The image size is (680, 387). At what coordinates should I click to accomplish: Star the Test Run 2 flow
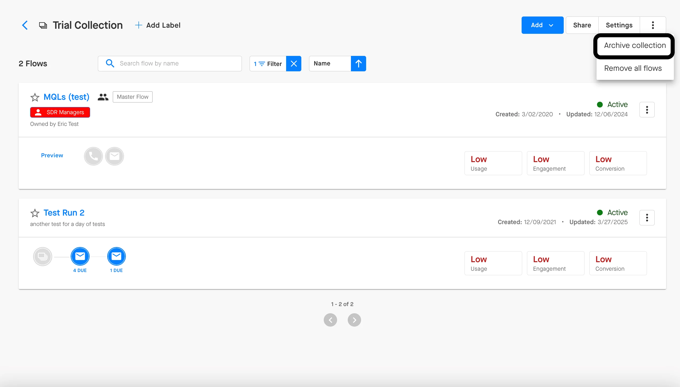tap(35, 213)
